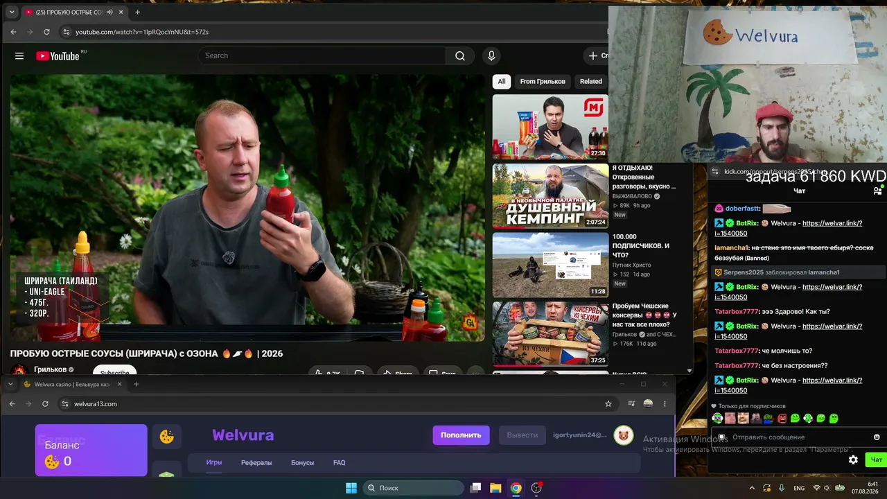Click the Баланс balance card

[91, 450]
